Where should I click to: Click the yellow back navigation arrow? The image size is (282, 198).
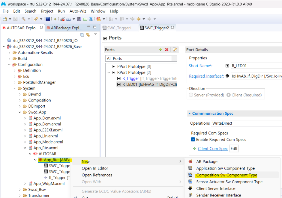139,19
